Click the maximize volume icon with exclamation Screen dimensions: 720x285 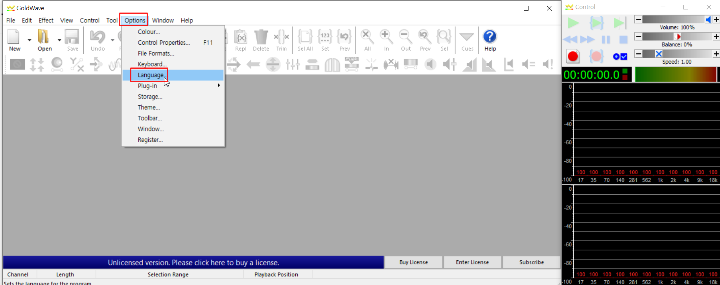point(548,64)
